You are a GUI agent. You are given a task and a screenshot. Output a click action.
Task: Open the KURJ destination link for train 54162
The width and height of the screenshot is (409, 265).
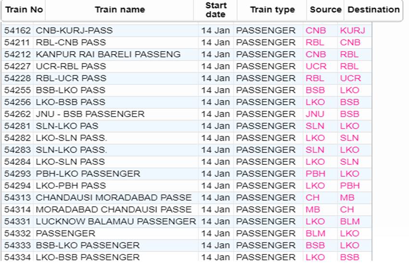tap(352, 30)
